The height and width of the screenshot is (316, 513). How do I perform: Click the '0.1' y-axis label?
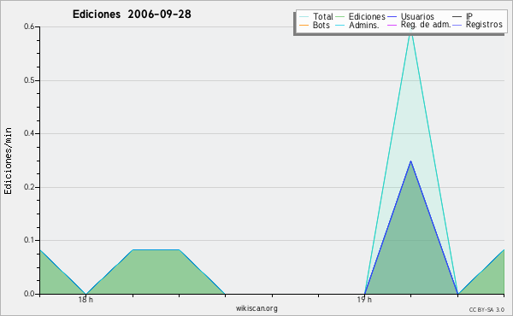pyautogui.click(x=29, y=240)
